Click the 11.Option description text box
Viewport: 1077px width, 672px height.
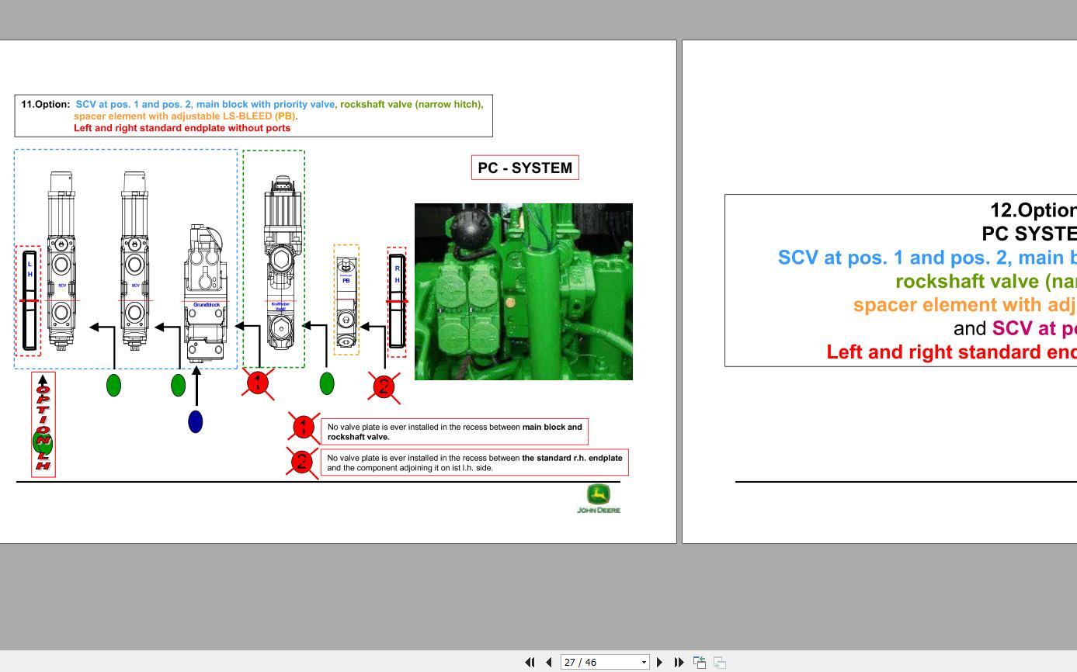253,116
